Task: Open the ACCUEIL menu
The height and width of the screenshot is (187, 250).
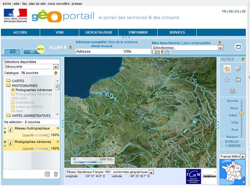Action: 20,32
